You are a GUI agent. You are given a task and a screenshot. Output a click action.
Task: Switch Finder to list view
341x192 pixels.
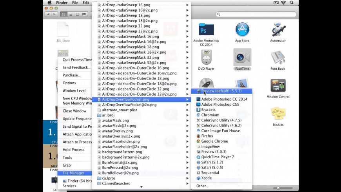[x=71, y=14]
